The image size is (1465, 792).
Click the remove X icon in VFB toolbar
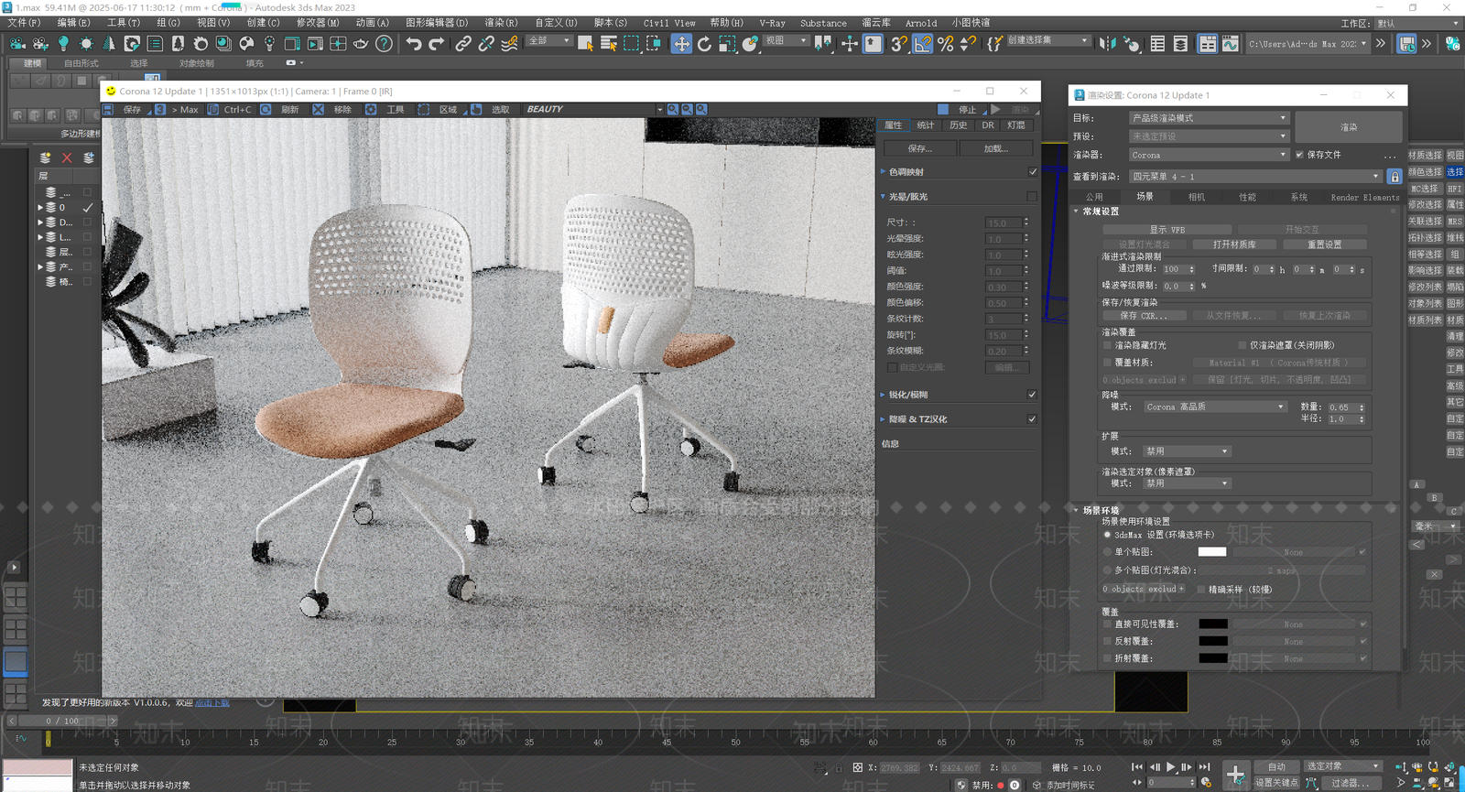[x=318, y=109]
